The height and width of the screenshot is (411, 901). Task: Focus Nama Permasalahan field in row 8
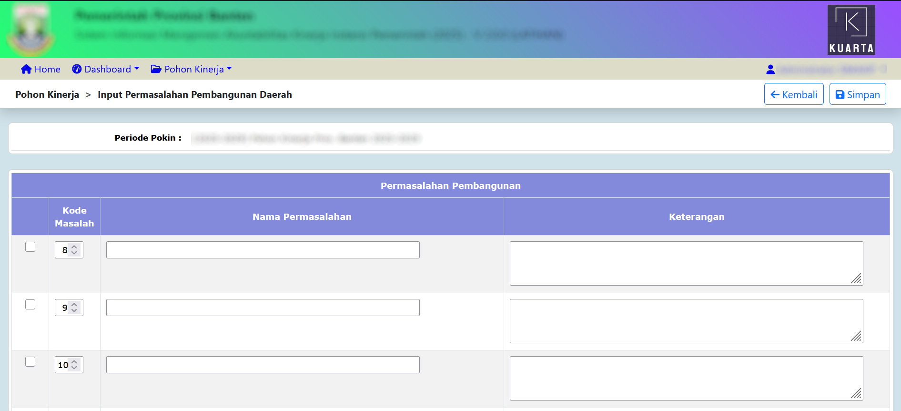point(263,250)
